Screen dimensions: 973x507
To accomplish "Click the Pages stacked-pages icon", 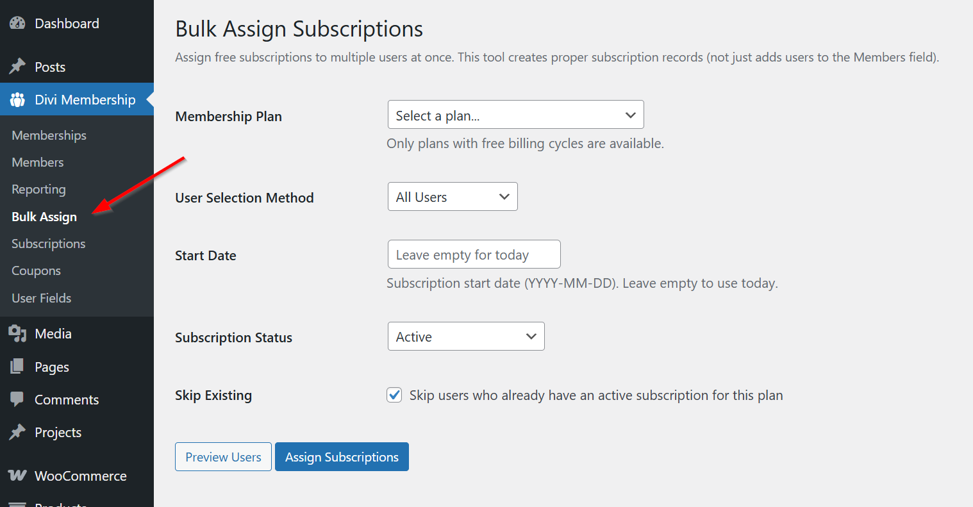I will (17, 367).
